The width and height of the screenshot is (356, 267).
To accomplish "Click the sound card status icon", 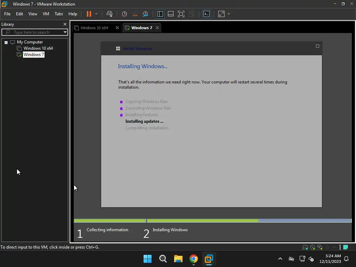I will click(x=334, y=247).
